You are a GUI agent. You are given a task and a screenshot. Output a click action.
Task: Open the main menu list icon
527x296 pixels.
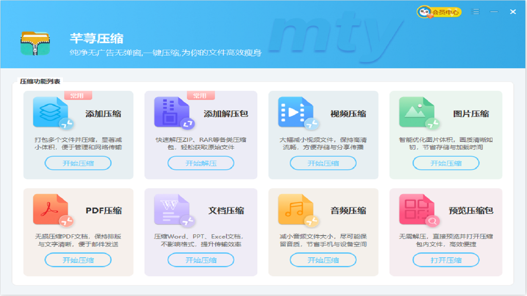[476, 12]
